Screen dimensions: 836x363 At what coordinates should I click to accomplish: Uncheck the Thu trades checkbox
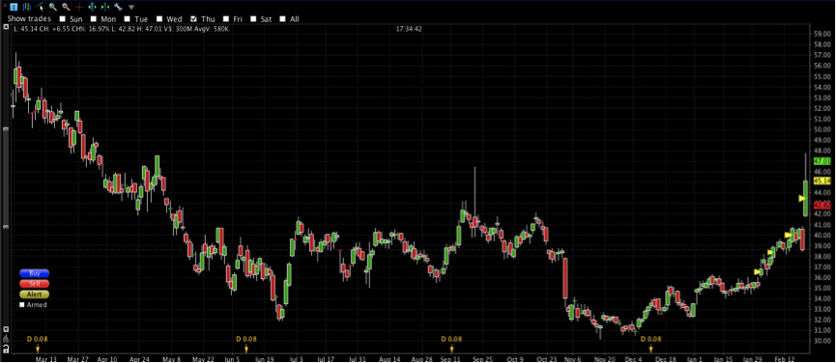tap(194, 19)
